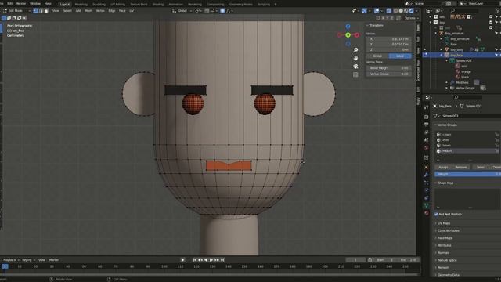
Task: Open modifiers wrench properties tab
Action: point(426,175)
